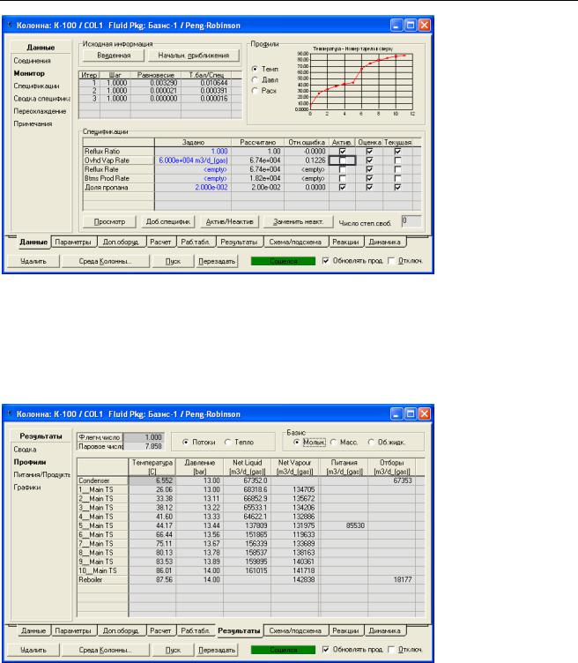Viewport: 578px width, 663px height.
Task: Click Пуск button in the lower window
Action: [x=173, y=650]
